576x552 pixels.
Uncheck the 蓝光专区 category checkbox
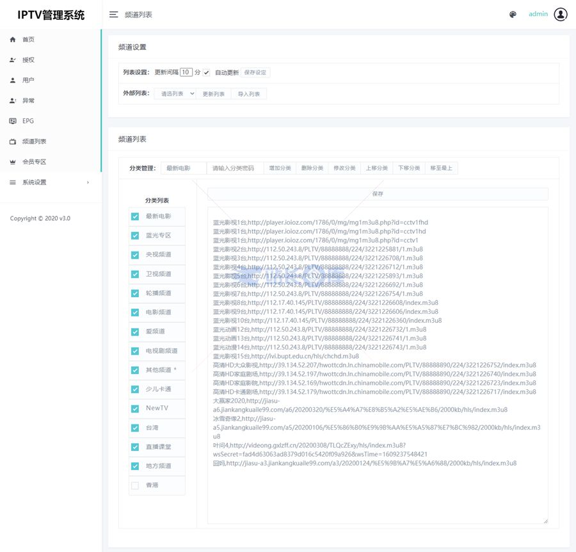135,236
